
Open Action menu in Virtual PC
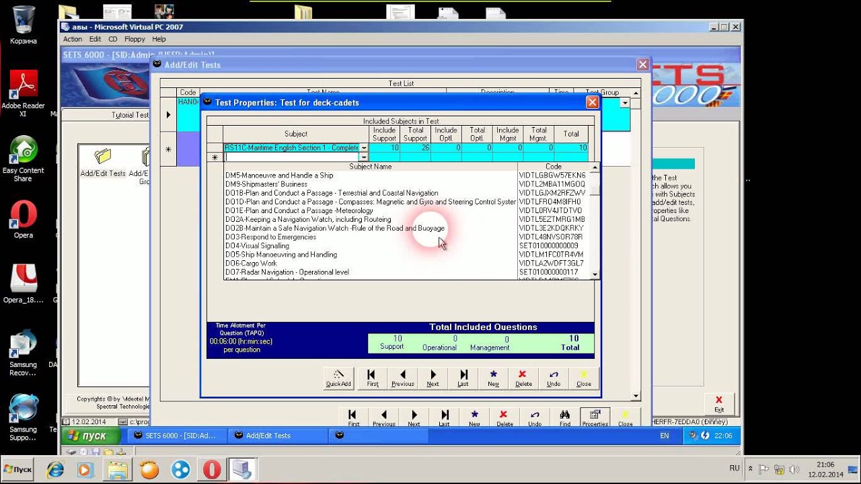(x=73, y=39)
